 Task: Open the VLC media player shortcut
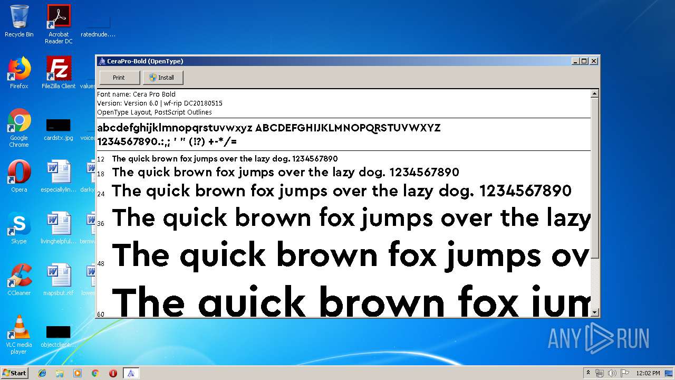click(x=19, y=335)
